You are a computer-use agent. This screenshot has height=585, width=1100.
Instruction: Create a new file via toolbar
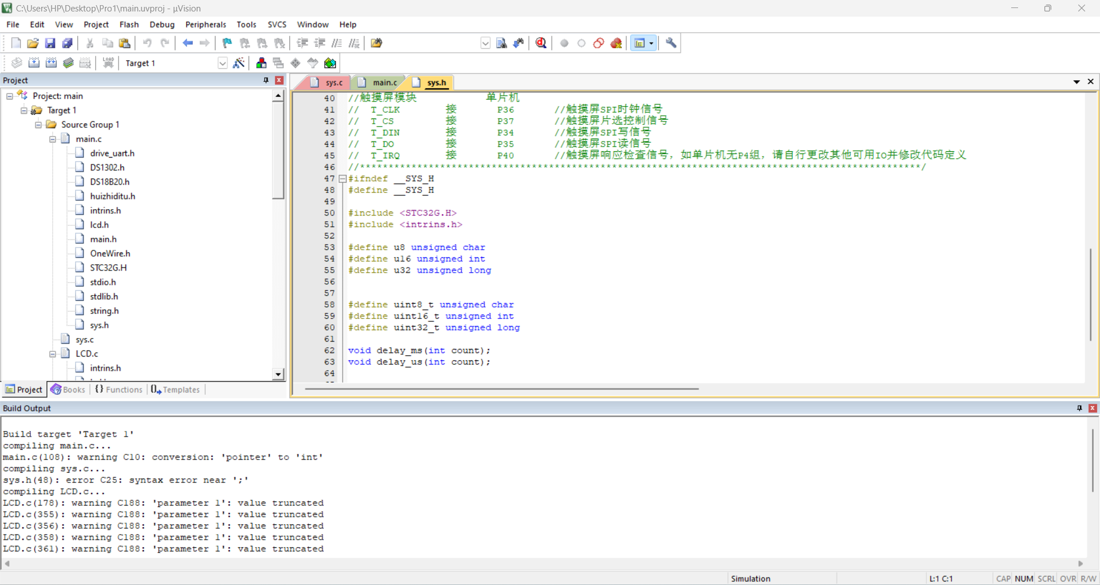click(x=16, y=43)
